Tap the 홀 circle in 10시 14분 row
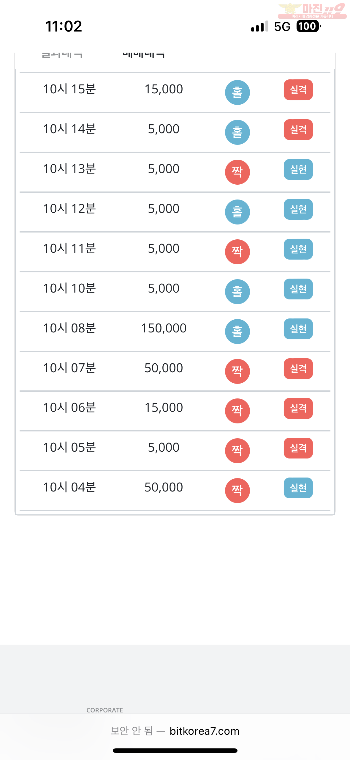This screenshot has width=350, height=760. coord(237,132)
